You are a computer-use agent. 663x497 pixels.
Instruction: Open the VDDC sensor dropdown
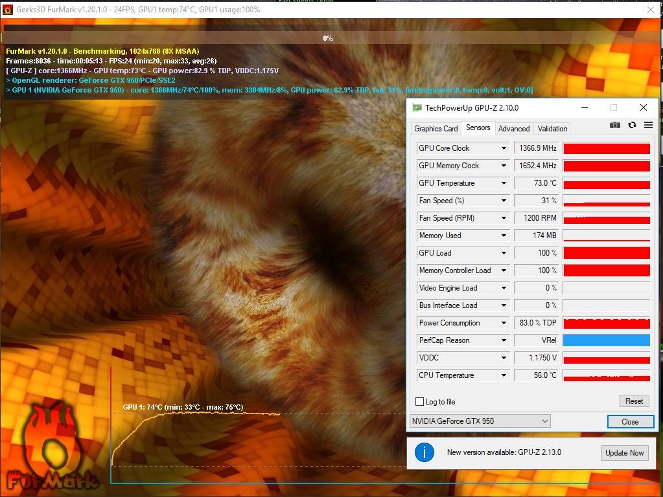pos(504,358)
